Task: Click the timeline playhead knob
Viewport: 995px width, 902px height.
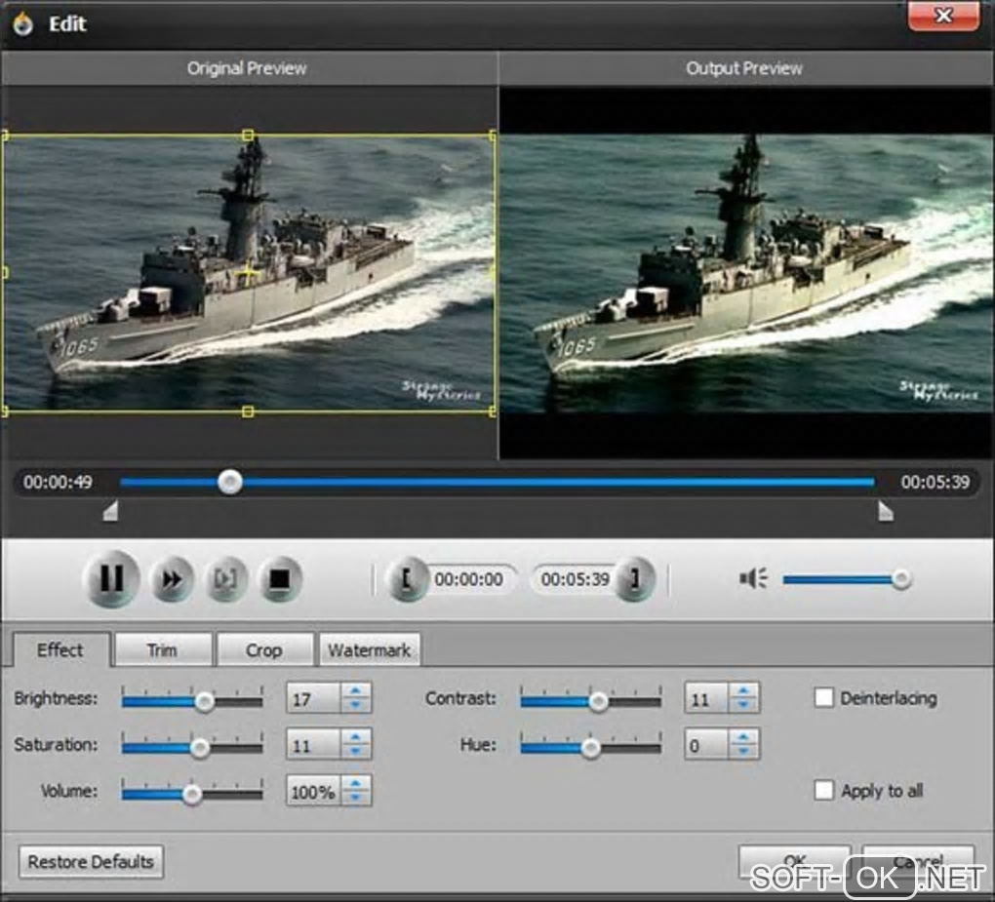Action: tap(229, 482)
